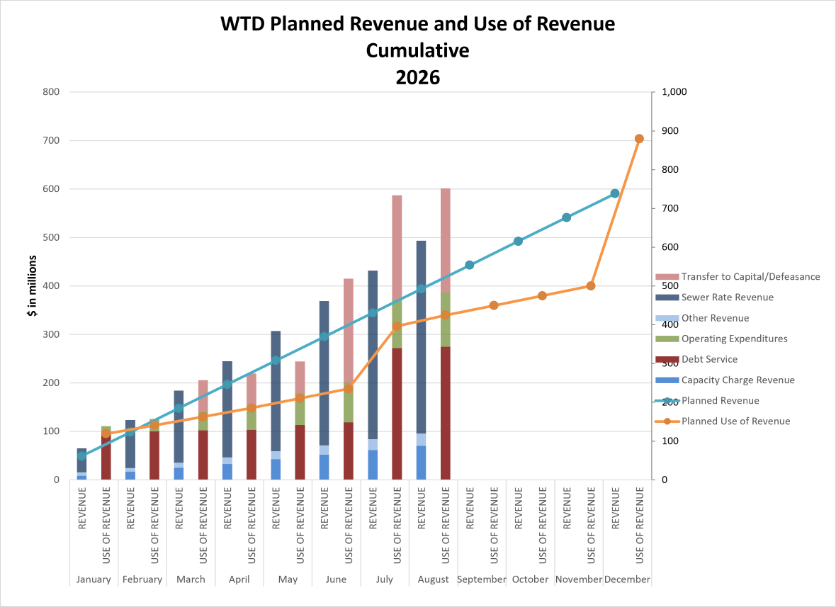
Task: Click the October month label
Action: click(x=530, y=579)
